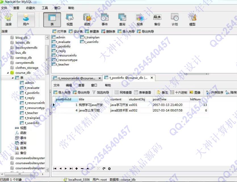Image resolution: width=237 pixels, height=182 pixels.
Task: Select 视图 node under course_db
Action: [23, 128]
